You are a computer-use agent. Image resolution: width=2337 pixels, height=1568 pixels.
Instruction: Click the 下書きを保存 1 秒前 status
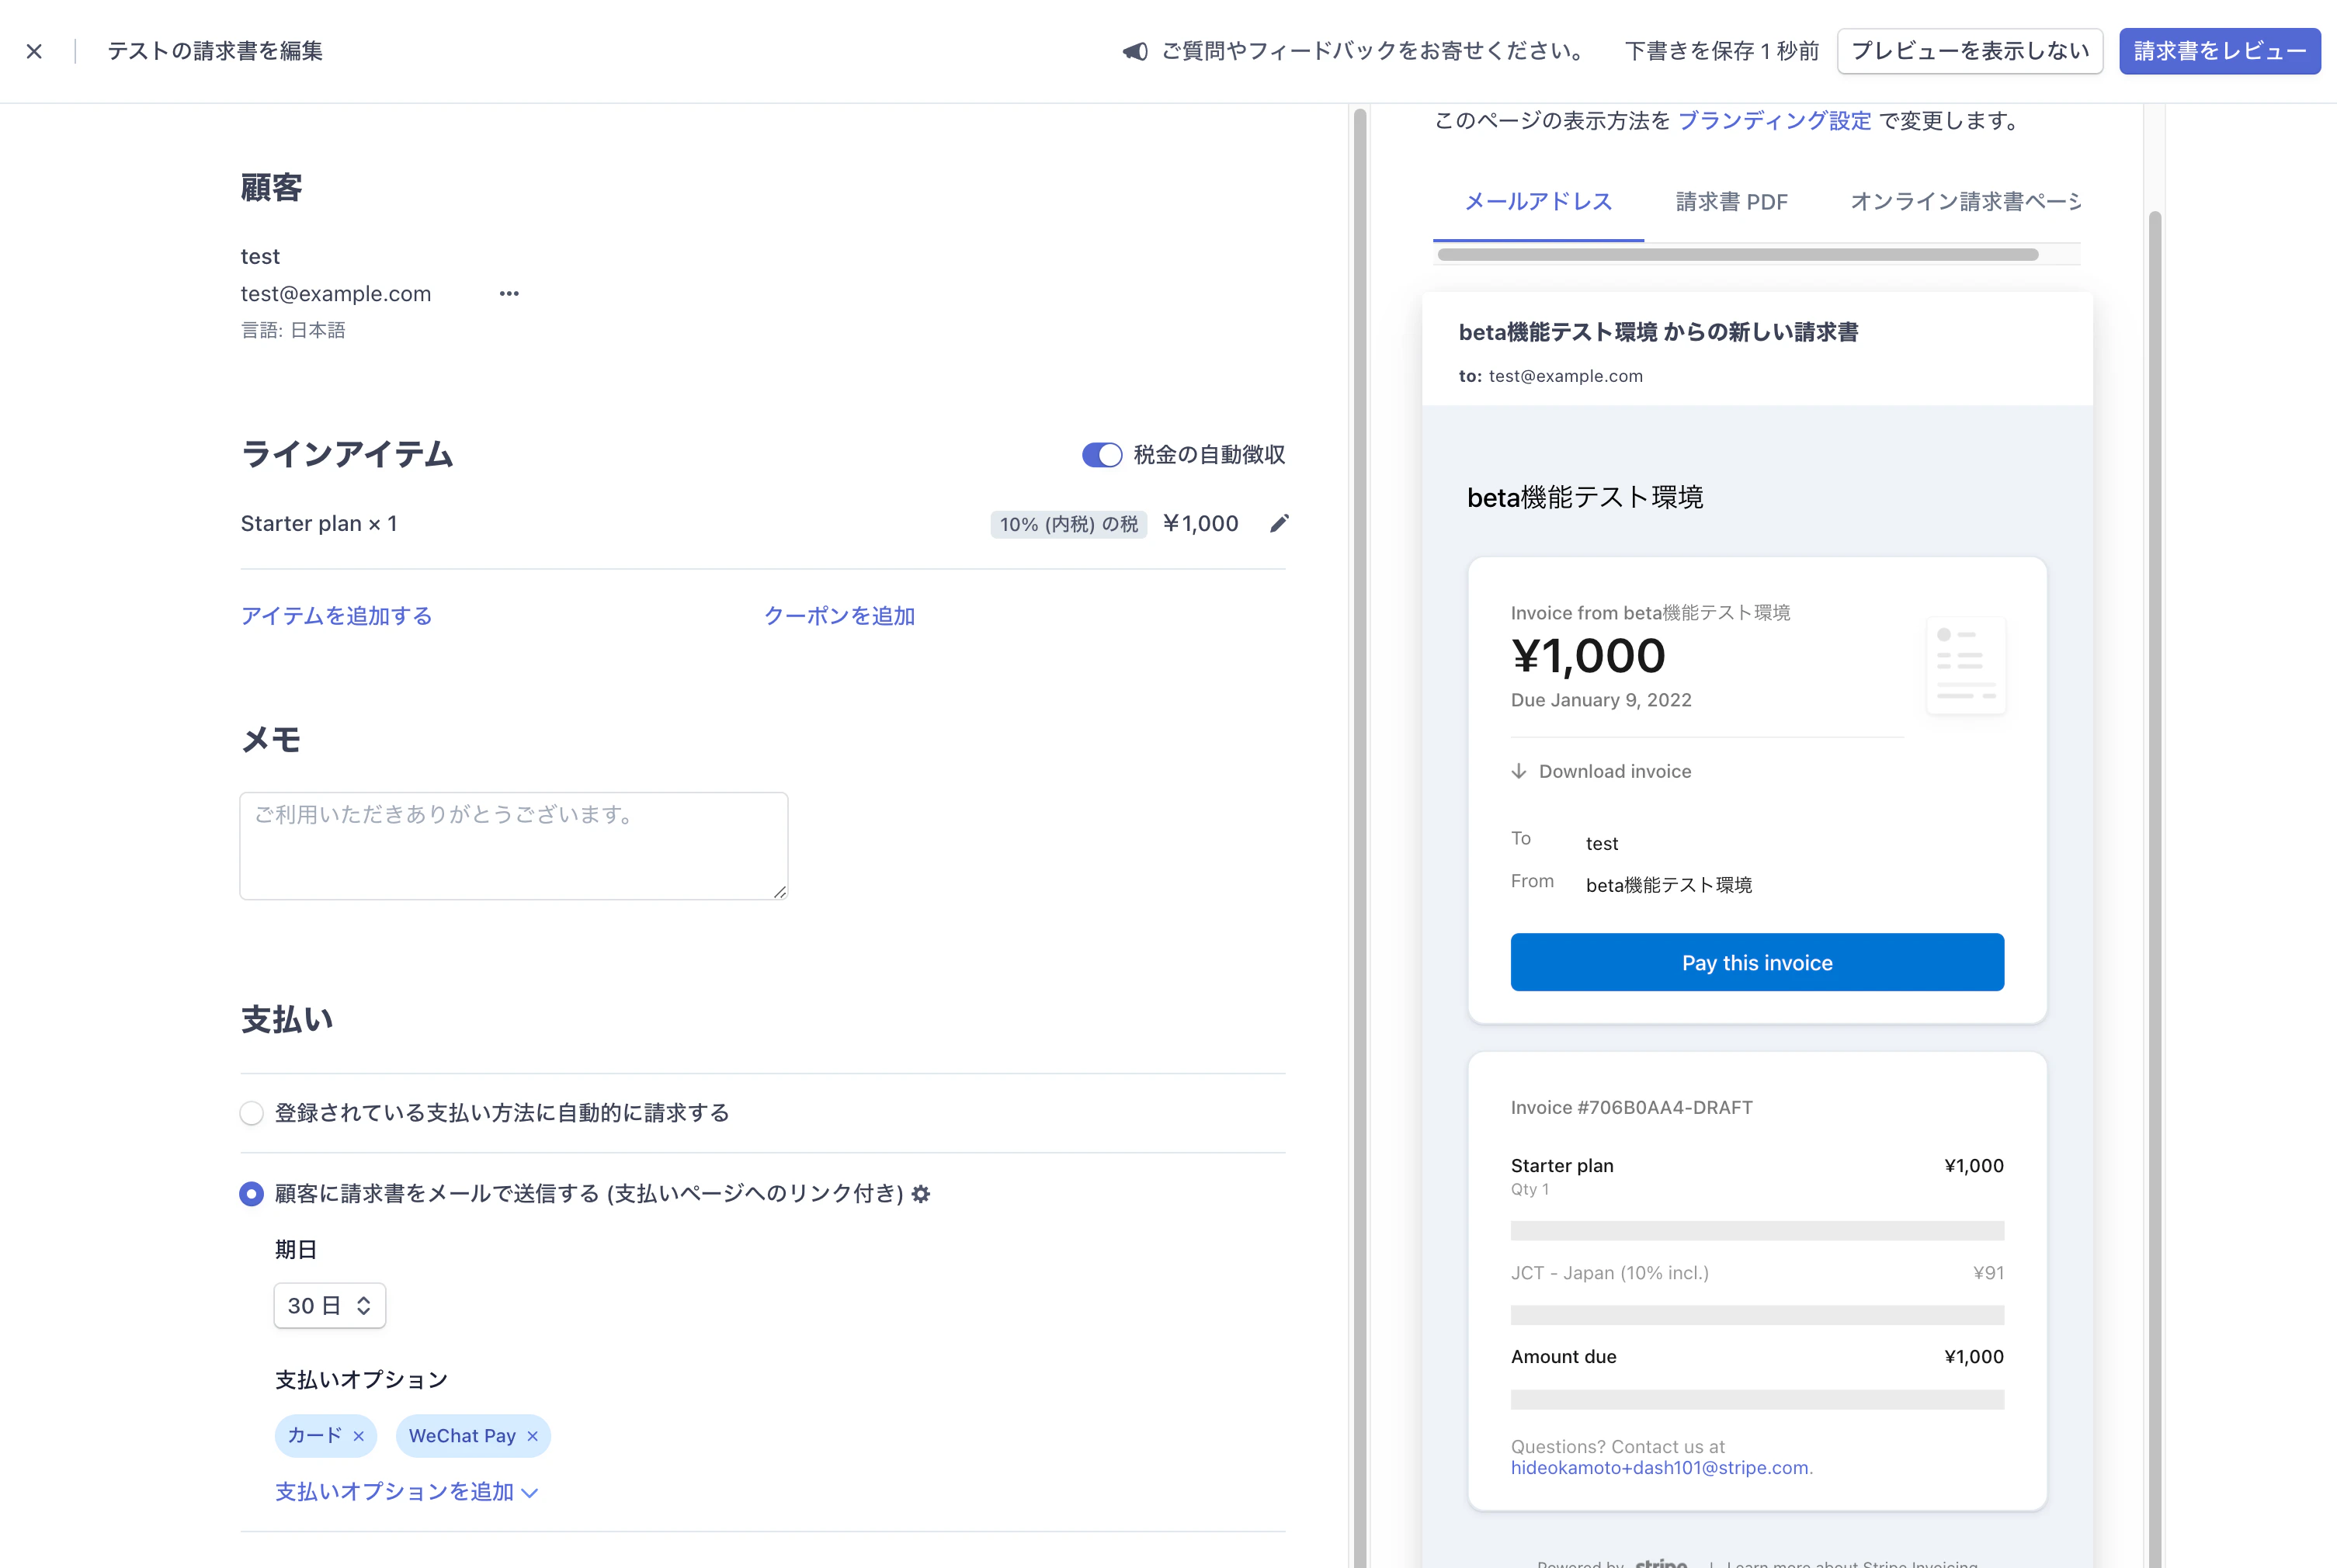(x=1721, y=51)
